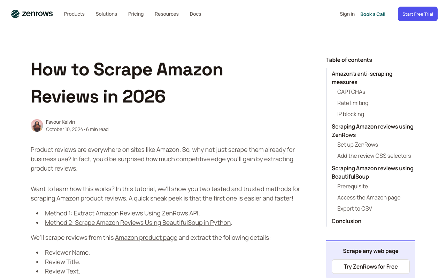Screen dimensions: 446x278
Task: Click the author's avatar image
Action: pyautogui.click(x=37, y=125)
